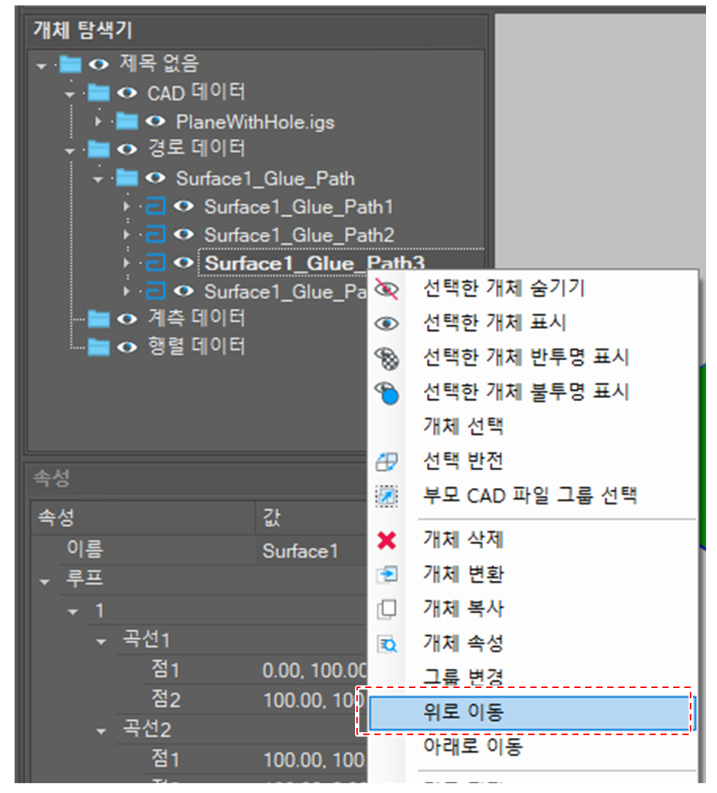717x793 pixels.
Task: Click the red X delete object icon
Action: [x=387, y=539]
